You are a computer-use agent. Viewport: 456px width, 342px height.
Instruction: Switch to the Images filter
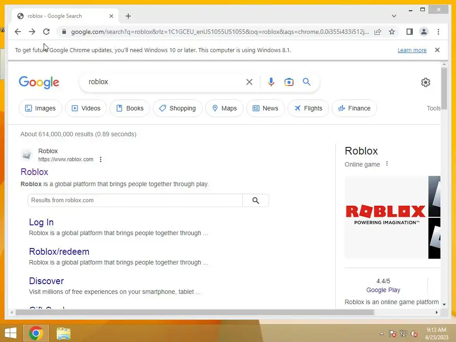point(41,108)
